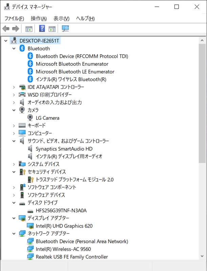Click the vertical scrollbar thumb
Screen dimensions: 207x271
(202, 103)
